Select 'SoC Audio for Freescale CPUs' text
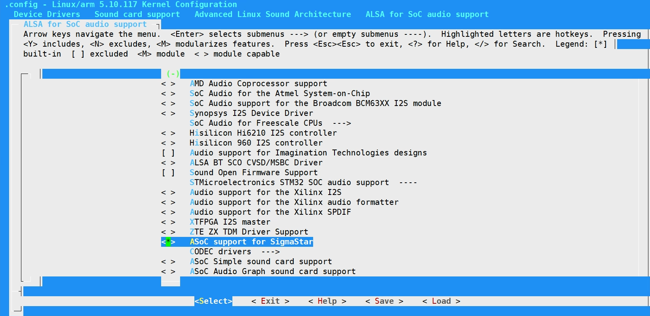Screen dimensions: 650x316 click(256, 123)
